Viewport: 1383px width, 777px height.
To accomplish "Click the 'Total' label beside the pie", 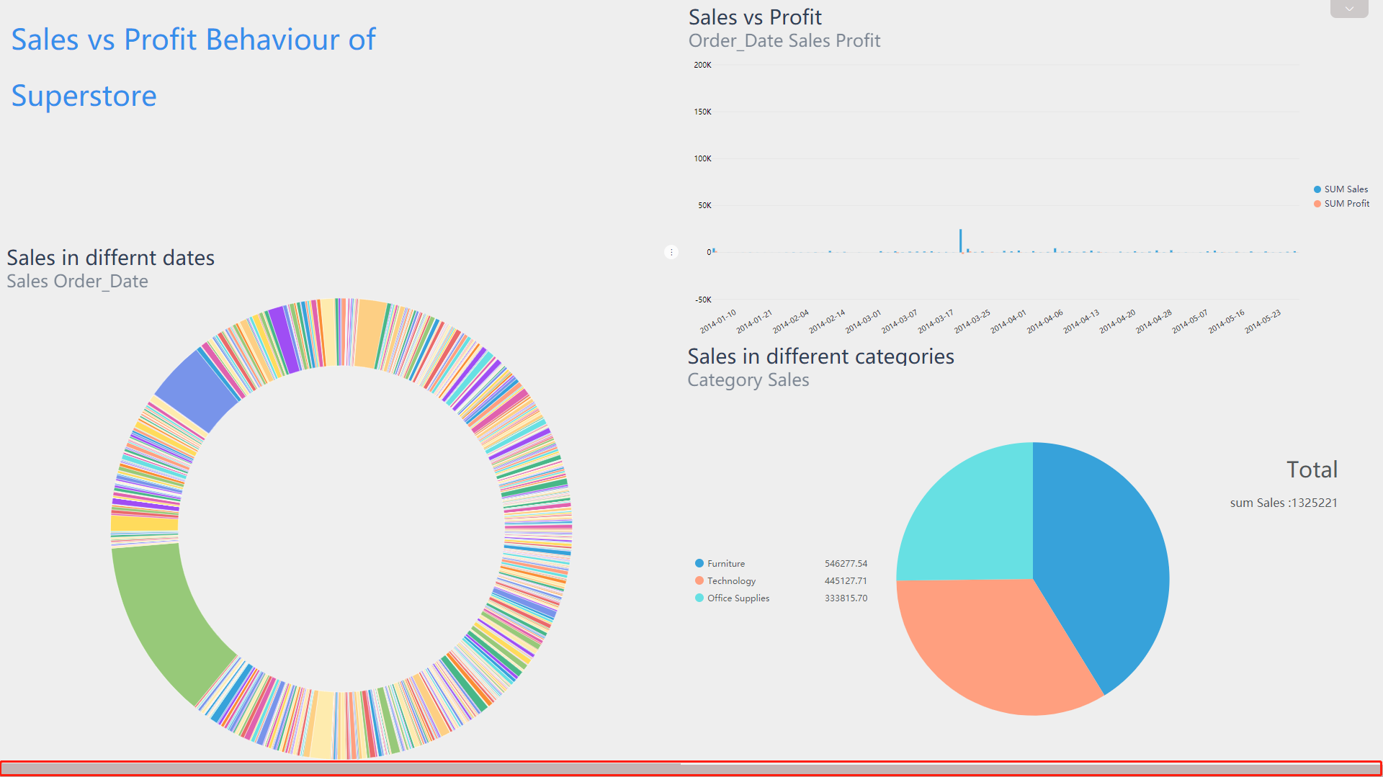I will coord(1312,470).
